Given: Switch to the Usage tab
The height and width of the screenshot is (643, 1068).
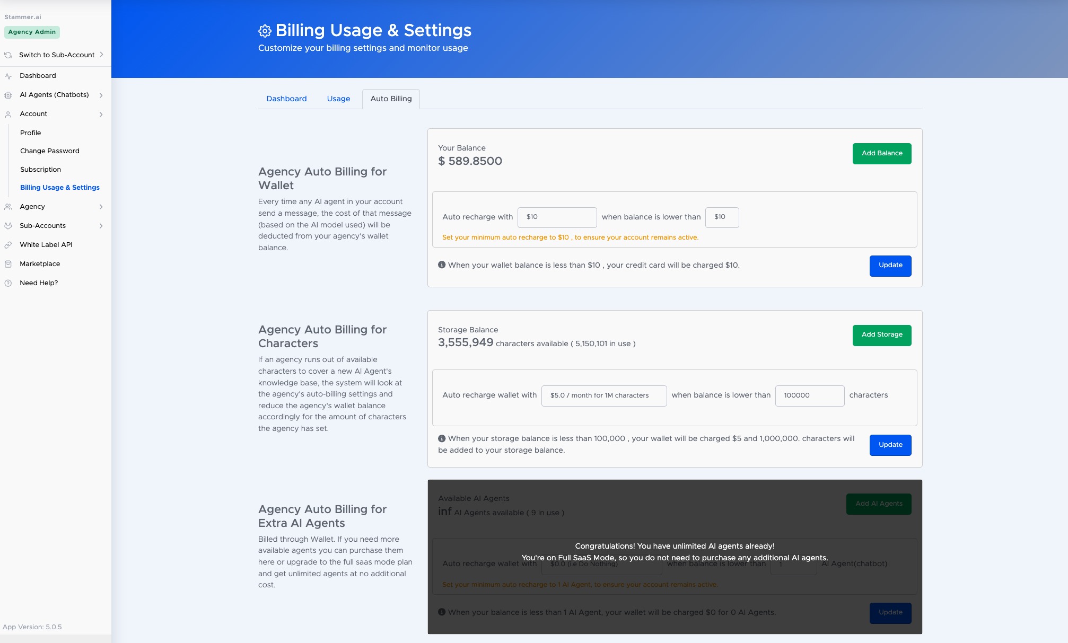Looking at the screenshot, I should 338,99.
